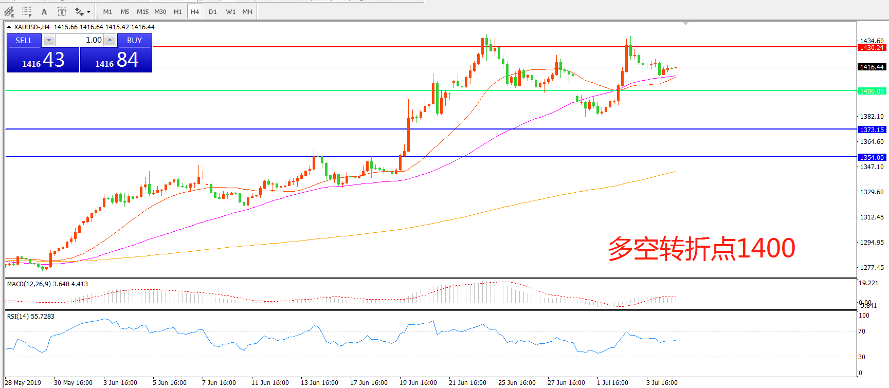Image resolution: width=889 pixels, height=388 pixels.
Task: Click the red 1430.24 price level label
Action: (872, 47)
